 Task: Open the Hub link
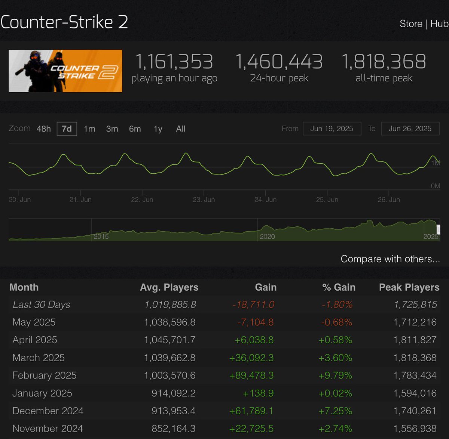click(439, 24)
